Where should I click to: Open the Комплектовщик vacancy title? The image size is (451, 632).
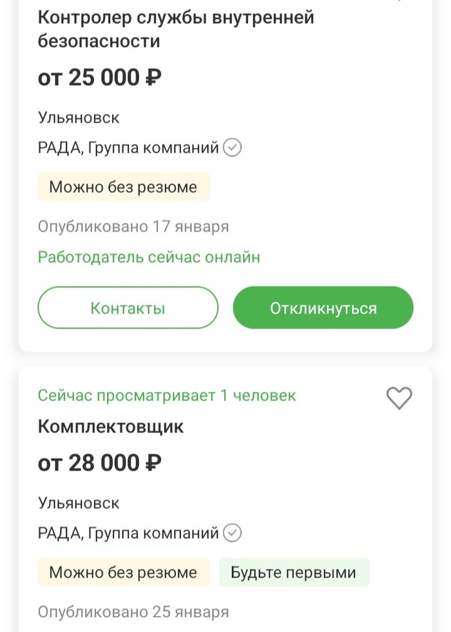pos(111,427)
